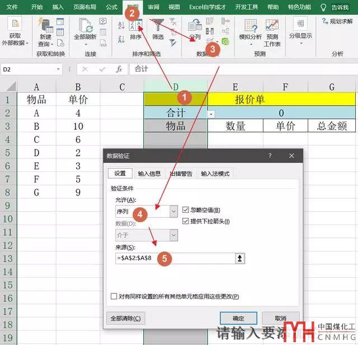
Task: Enable 对有同样设置的所有其他单元格应用这些更改 checkbox
Action: 114,296
